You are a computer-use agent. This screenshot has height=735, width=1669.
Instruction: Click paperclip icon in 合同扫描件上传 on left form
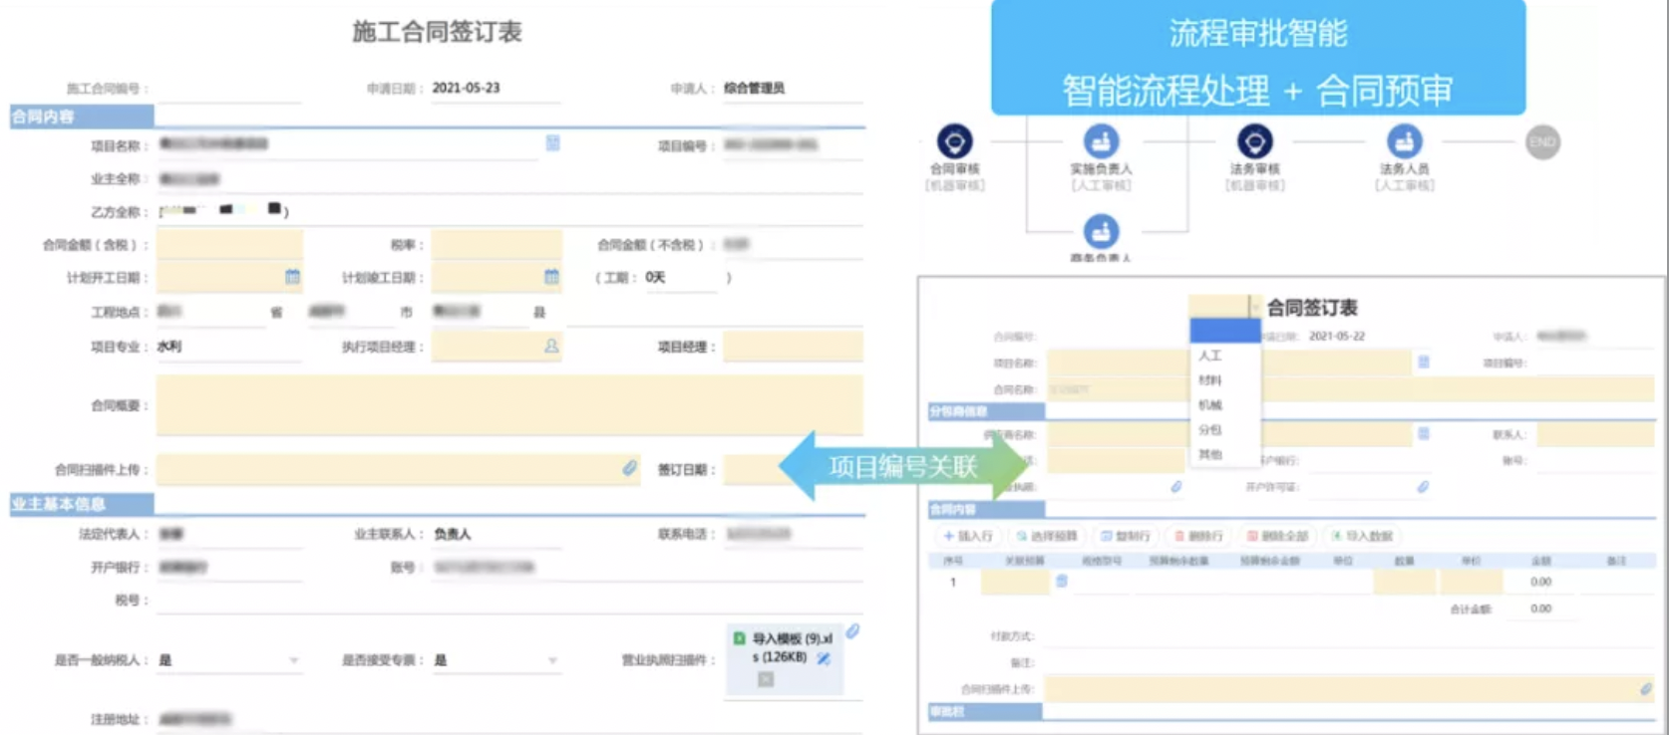(x=630, y=468)
